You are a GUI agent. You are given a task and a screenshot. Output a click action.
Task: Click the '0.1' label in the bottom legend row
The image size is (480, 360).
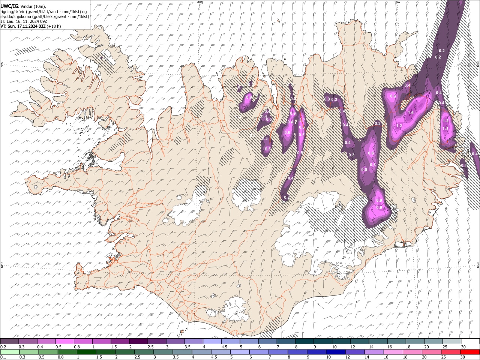[x=3, y=357]
